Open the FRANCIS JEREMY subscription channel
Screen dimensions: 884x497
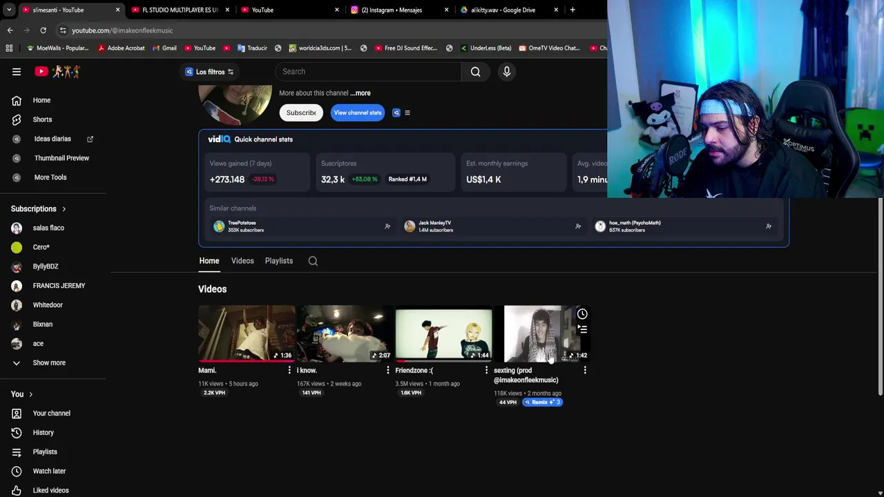point(59,286)
